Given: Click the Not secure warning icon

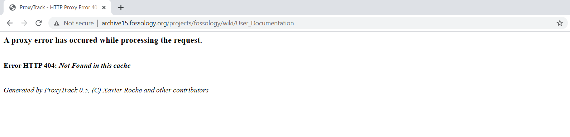Looking at the screenshot, I should pos(56,23).
